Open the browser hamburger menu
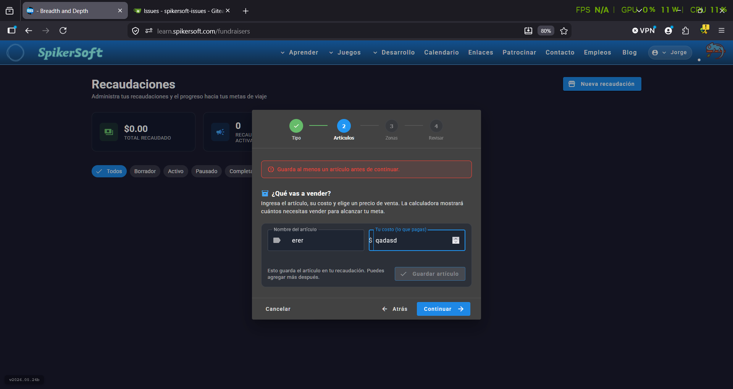Screen dimensions: 733x389 click(x=722, y=31)
